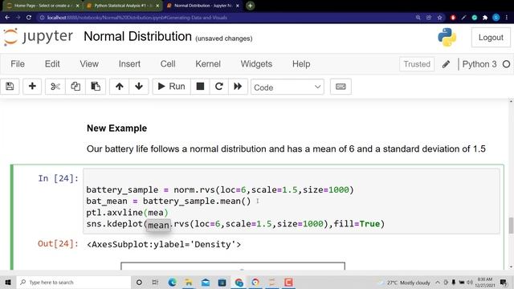Click the Windows taskbar search box

pyautogui.click(x=73, y=282)
